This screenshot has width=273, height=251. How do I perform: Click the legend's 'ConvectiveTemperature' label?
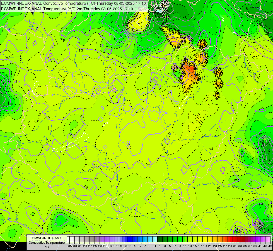point(47,243)
